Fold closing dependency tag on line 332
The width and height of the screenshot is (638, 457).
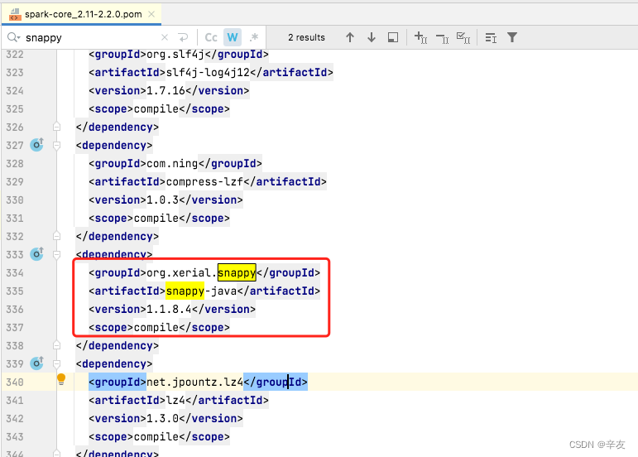pyautogui.click(x=56, y=236)
